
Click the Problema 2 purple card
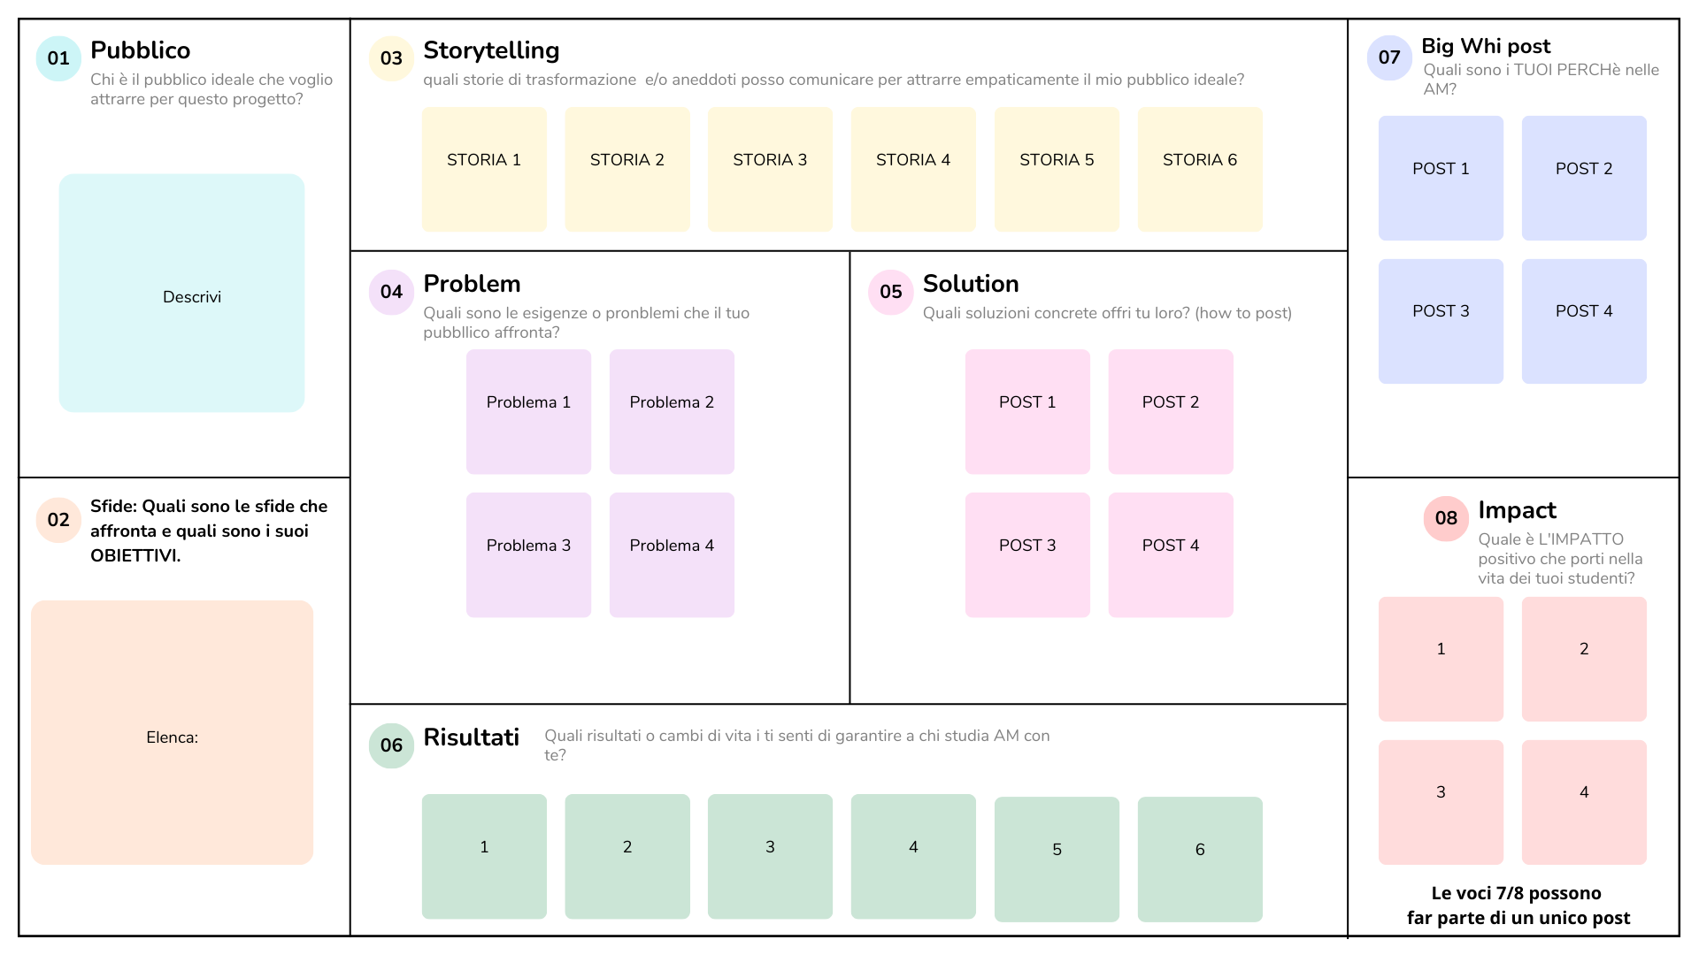(x=672, y=412)
